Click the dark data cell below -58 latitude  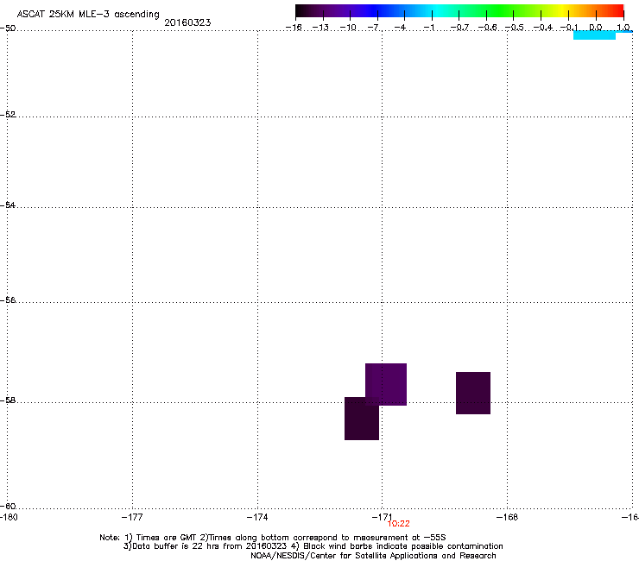[x=362, y=419]
